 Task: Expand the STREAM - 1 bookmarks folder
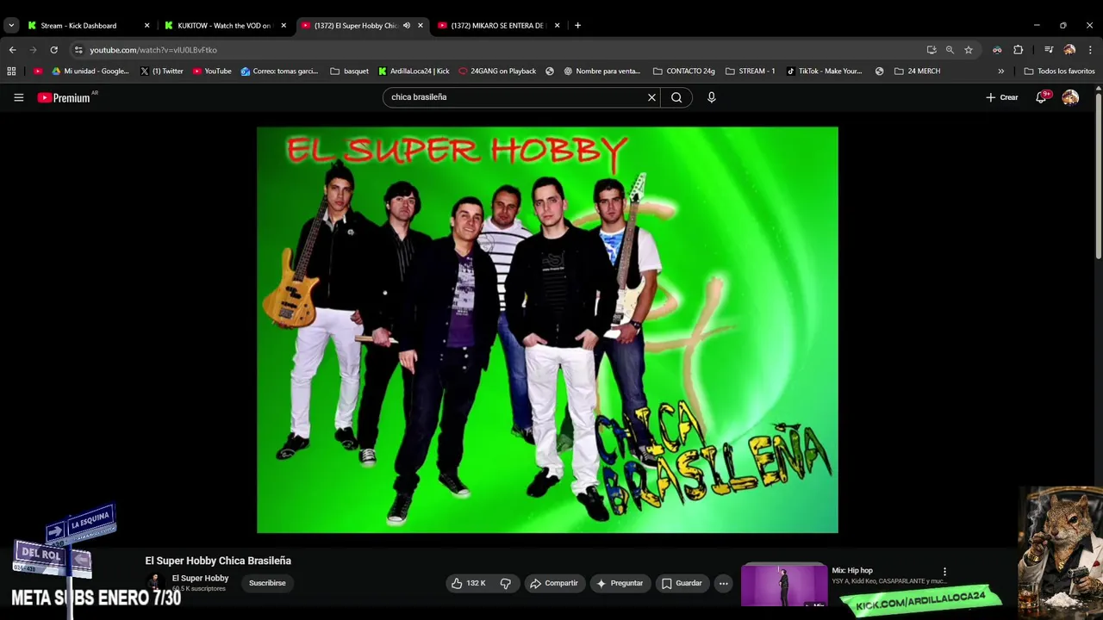click(x=751, y=71)
